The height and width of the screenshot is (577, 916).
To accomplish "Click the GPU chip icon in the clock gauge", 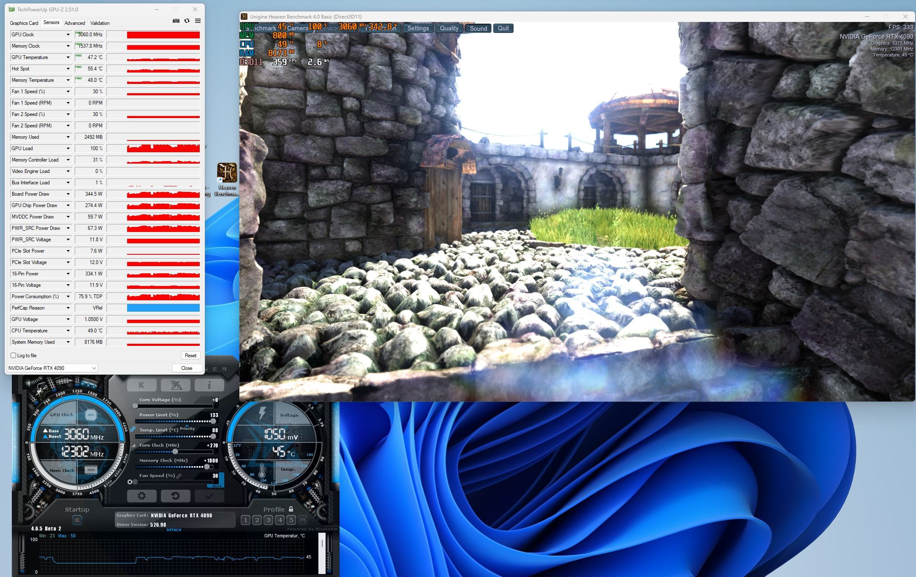I will pyautogui.click(x=91, y=415).
